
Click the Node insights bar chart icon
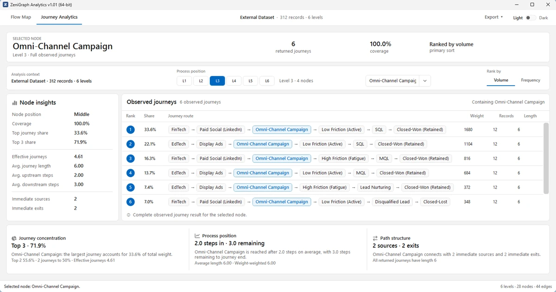coord(15,103)
